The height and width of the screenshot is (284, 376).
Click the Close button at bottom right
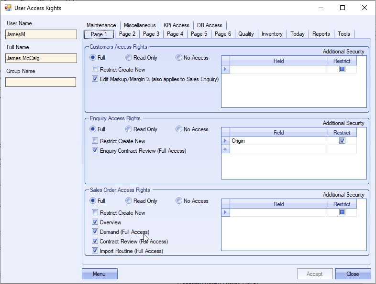(353, 274)
